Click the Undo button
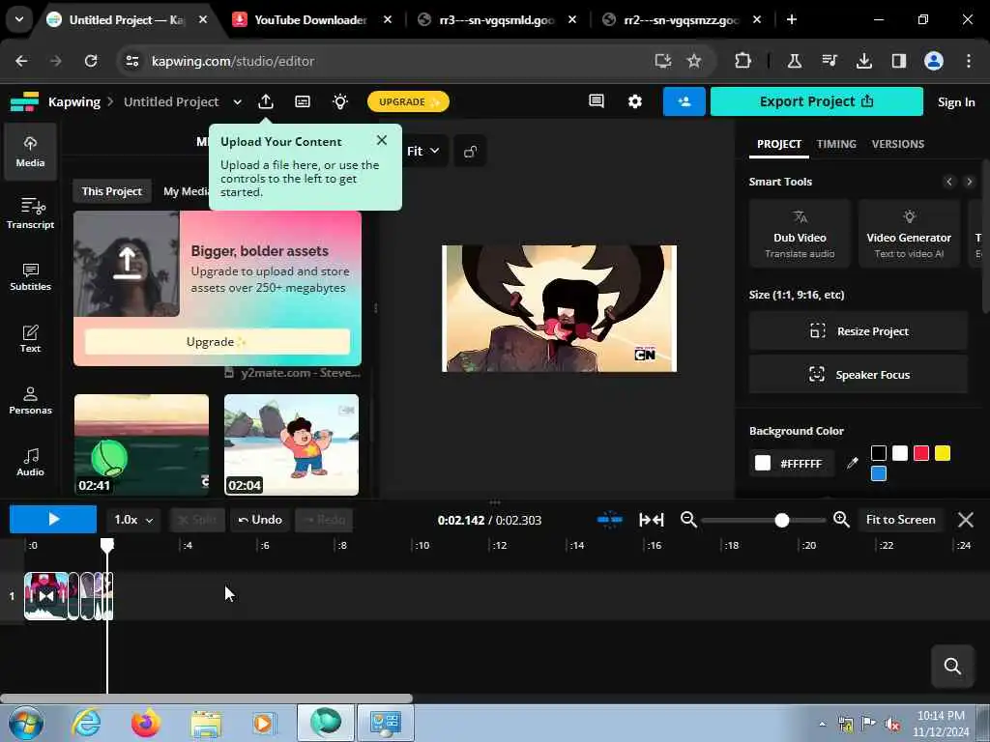This screenshot has width=990, height=742. pyautogui.click(x=260, y=520)
